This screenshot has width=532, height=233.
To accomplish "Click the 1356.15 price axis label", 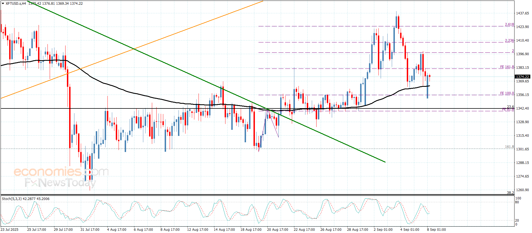I will click(x=522, y=95).
